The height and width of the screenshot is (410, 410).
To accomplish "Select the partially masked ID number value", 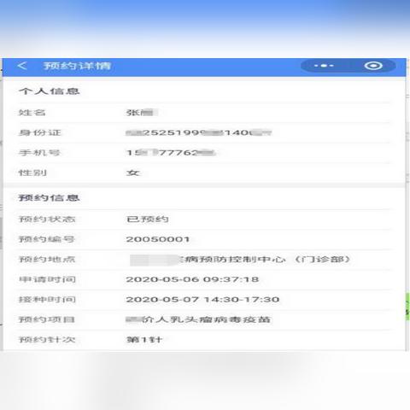I will click(x=199, y=132).
